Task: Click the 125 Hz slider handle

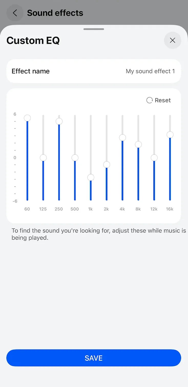Action: pyautogui.click(x=43, y=158)
